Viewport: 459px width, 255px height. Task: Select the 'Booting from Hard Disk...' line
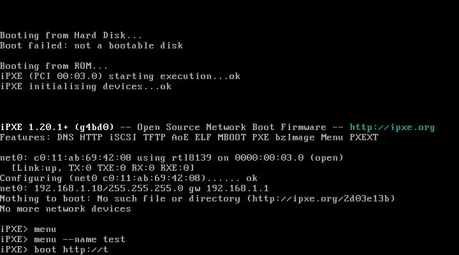coord(71,35)
